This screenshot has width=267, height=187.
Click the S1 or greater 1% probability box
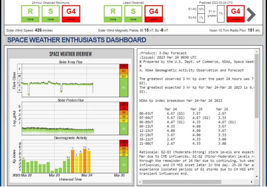[221, 13]
